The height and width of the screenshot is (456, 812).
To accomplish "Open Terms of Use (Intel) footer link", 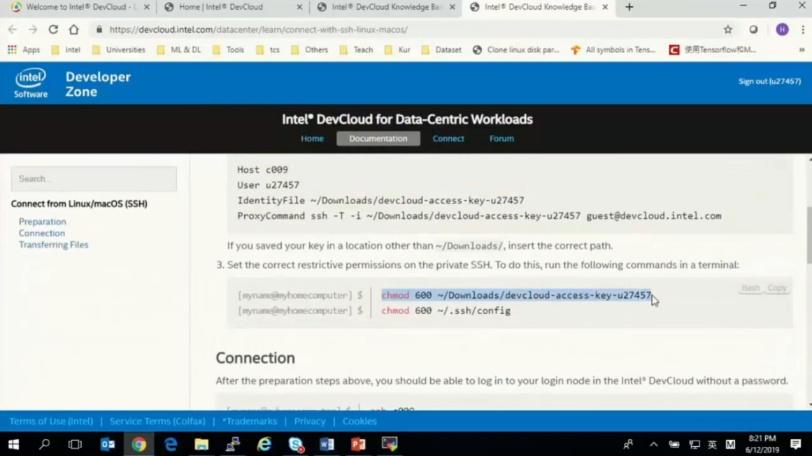I will click(51, 421).
